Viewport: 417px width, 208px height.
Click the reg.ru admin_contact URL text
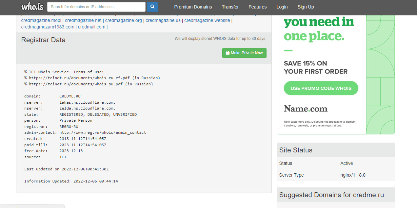click(x=103, y=132)
